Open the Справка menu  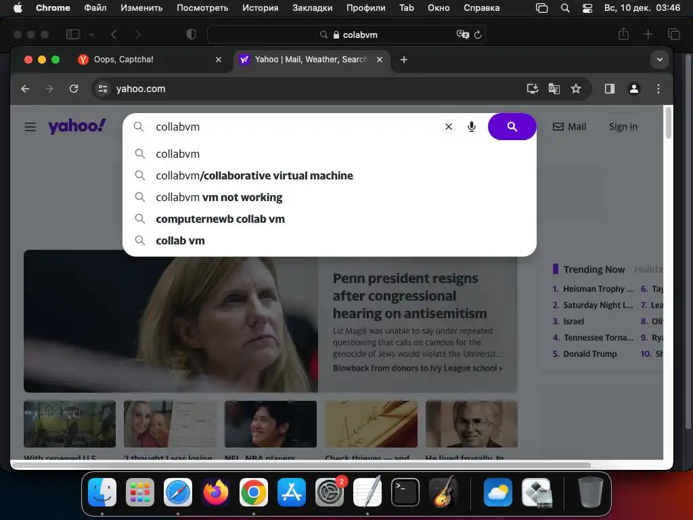[481, 8]
